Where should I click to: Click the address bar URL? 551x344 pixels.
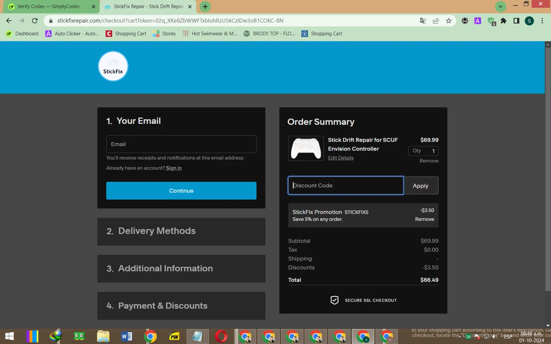pyautogui.click(x=170, y=21)
